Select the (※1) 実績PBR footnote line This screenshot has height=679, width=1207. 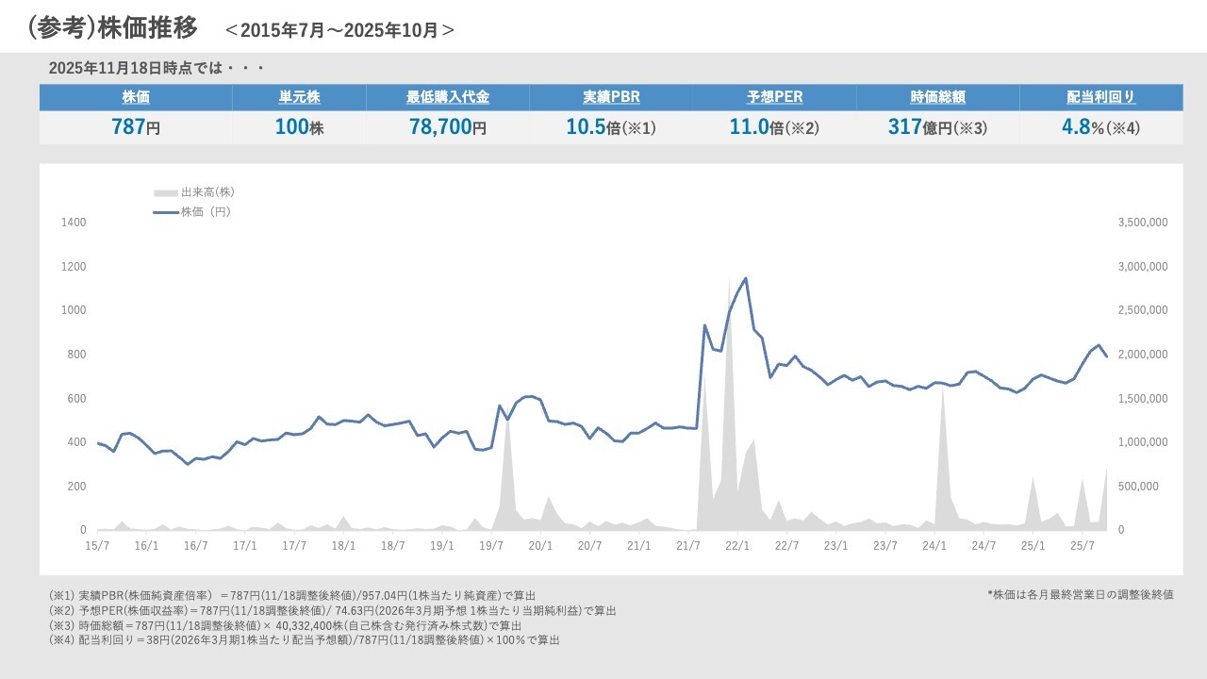pyautogui.click(x=292, y=596)
